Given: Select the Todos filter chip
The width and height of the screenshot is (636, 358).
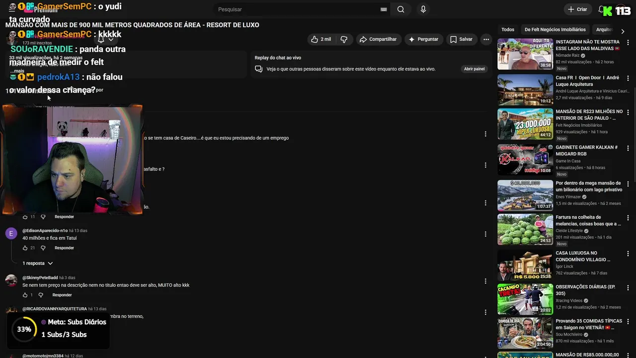Looking at the screenshot, I should pyautogui.click(x=508, y=30).
